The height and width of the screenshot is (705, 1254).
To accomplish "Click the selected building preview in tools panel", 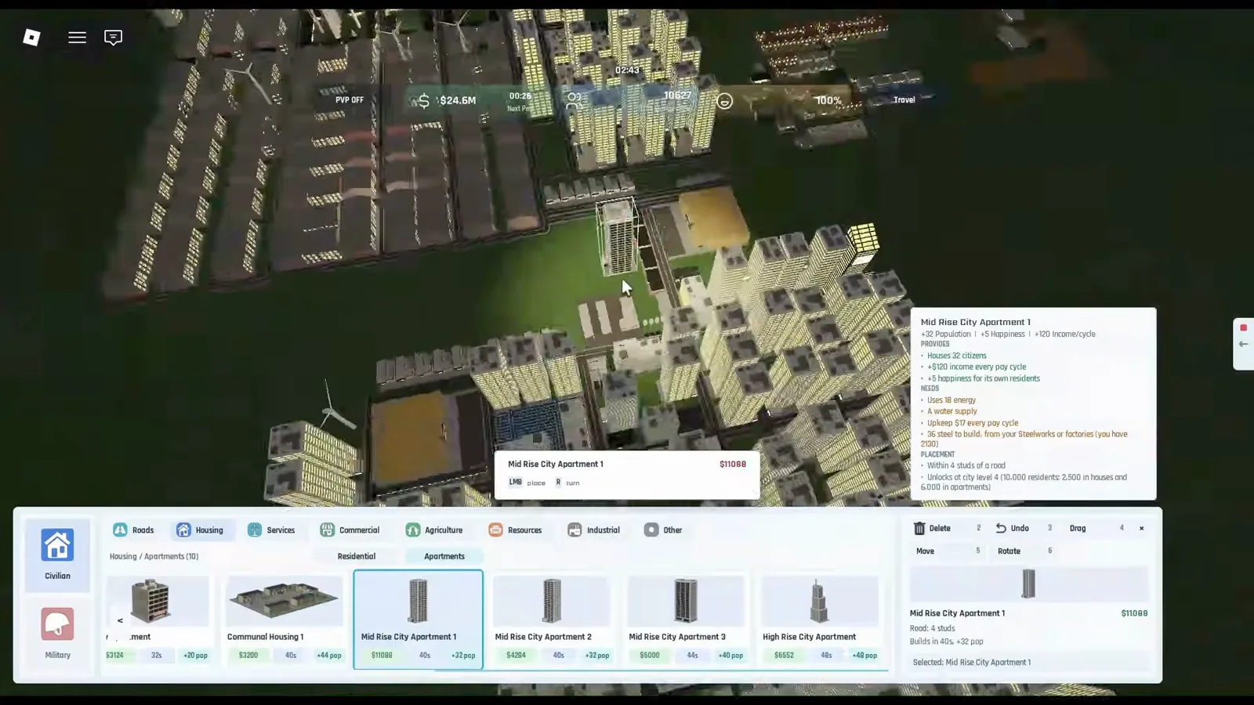I will pos(1028,584).
